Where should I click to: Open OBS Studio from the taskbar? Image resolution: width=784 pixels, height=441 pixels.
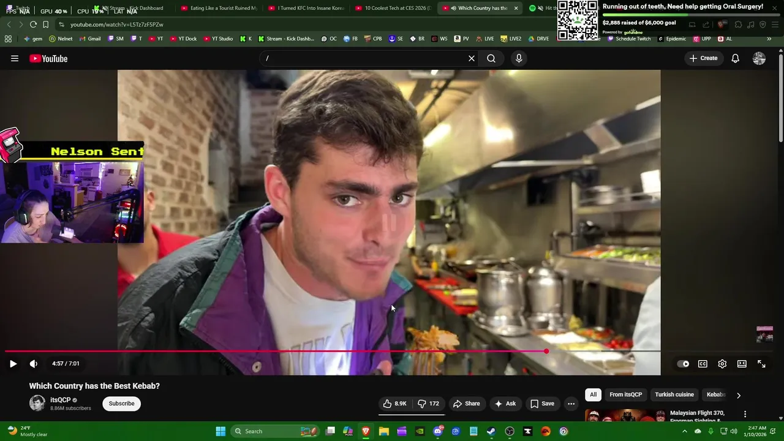click(510, 431)
